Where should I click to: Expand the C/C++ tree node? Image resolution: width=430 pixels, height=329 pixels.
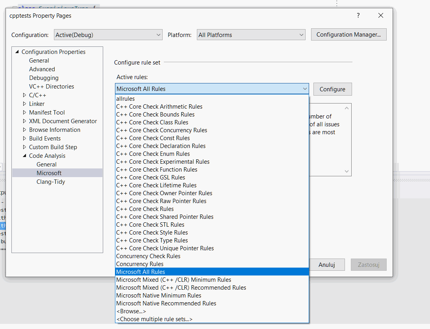pos(24,95)
